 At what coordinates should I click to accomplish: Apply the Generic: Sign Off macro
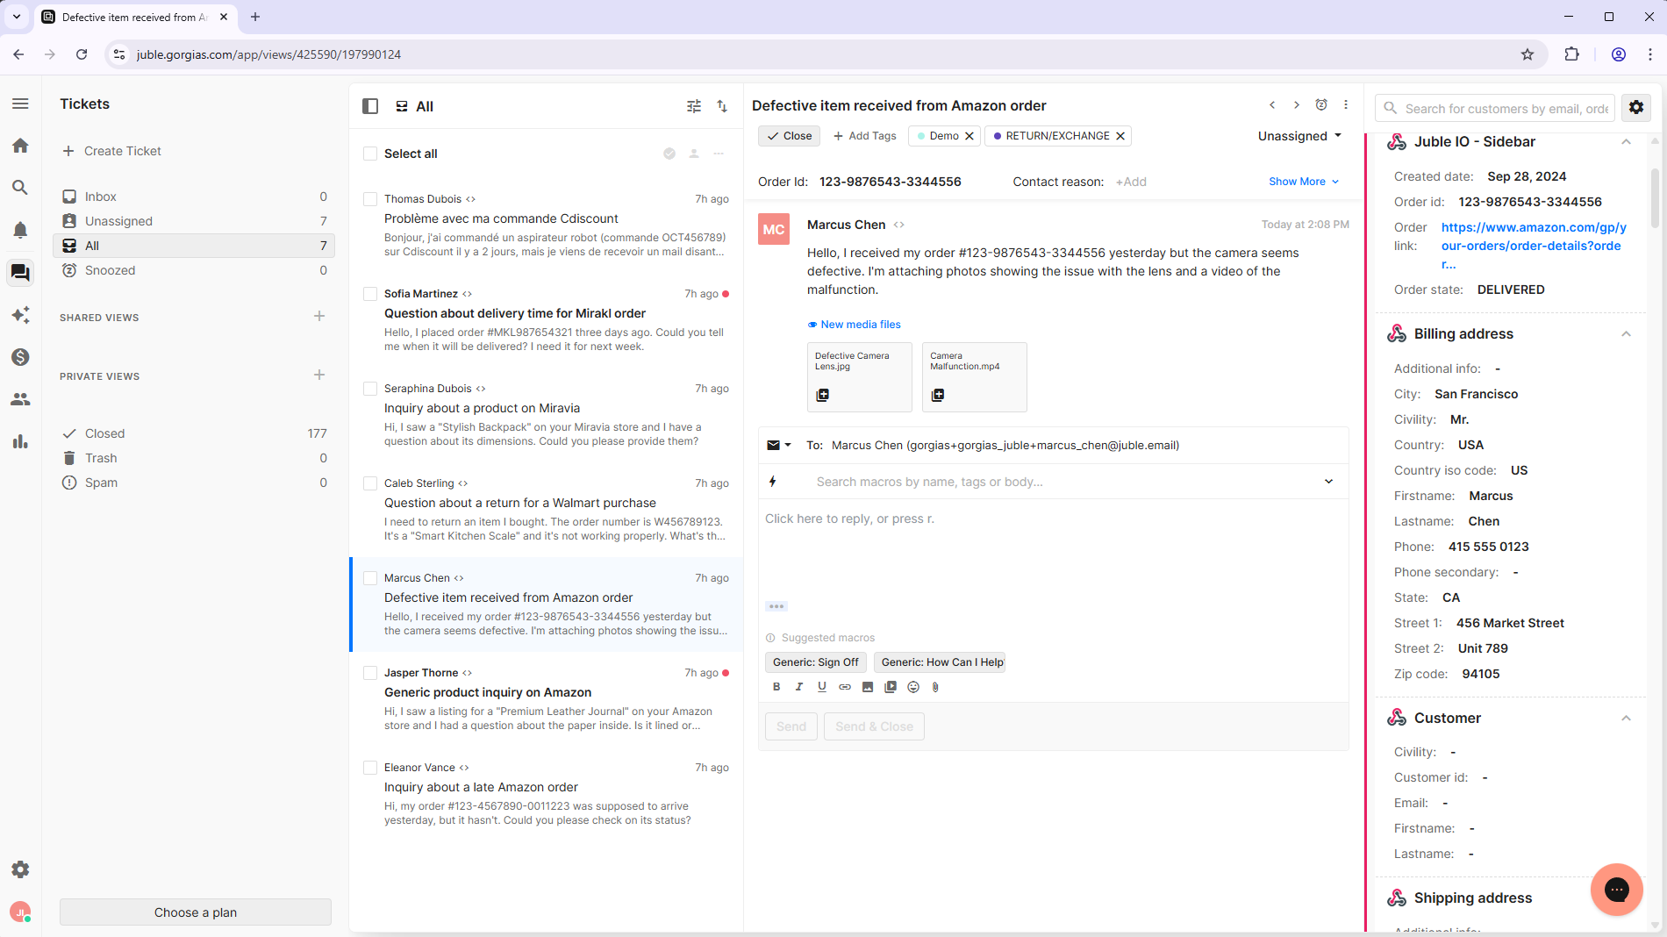pyautogui.click(x=816, y=662)
